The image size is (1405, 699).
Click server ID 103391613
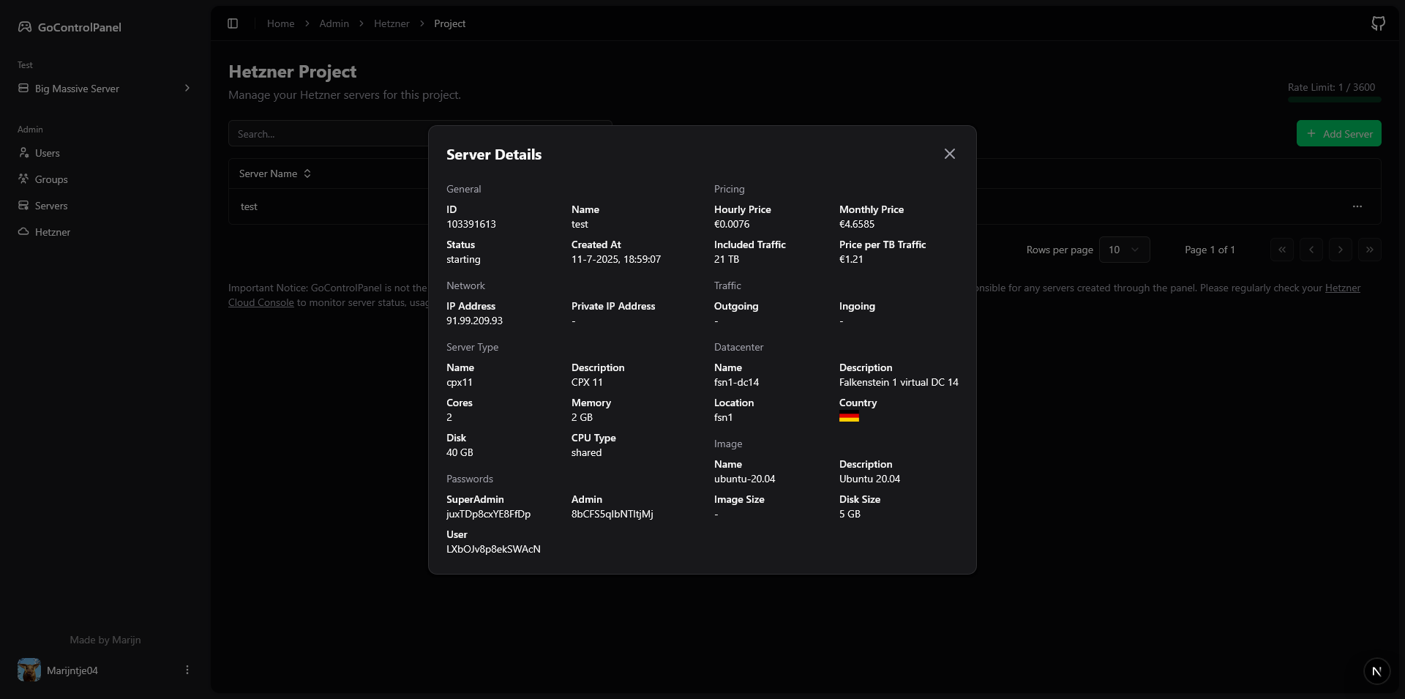pos(471,224)
